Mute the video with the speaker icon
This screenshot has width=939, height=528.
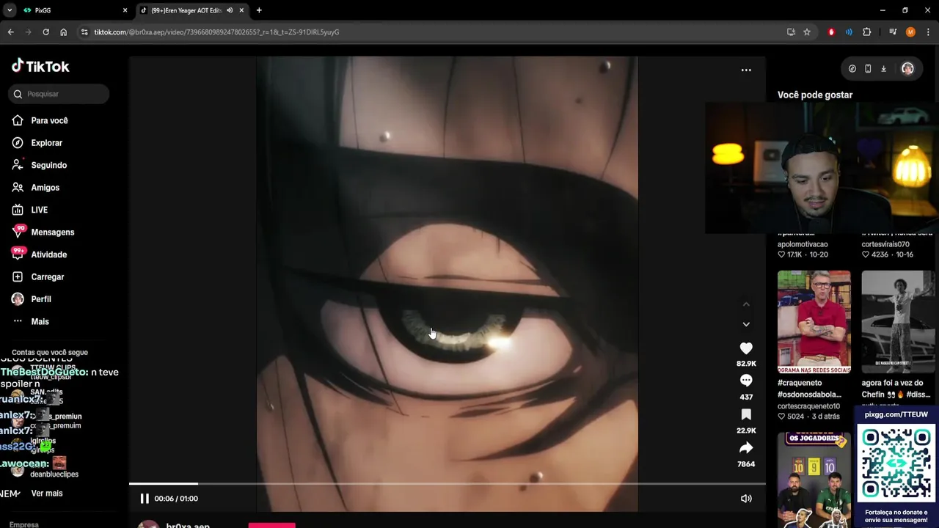746,499
